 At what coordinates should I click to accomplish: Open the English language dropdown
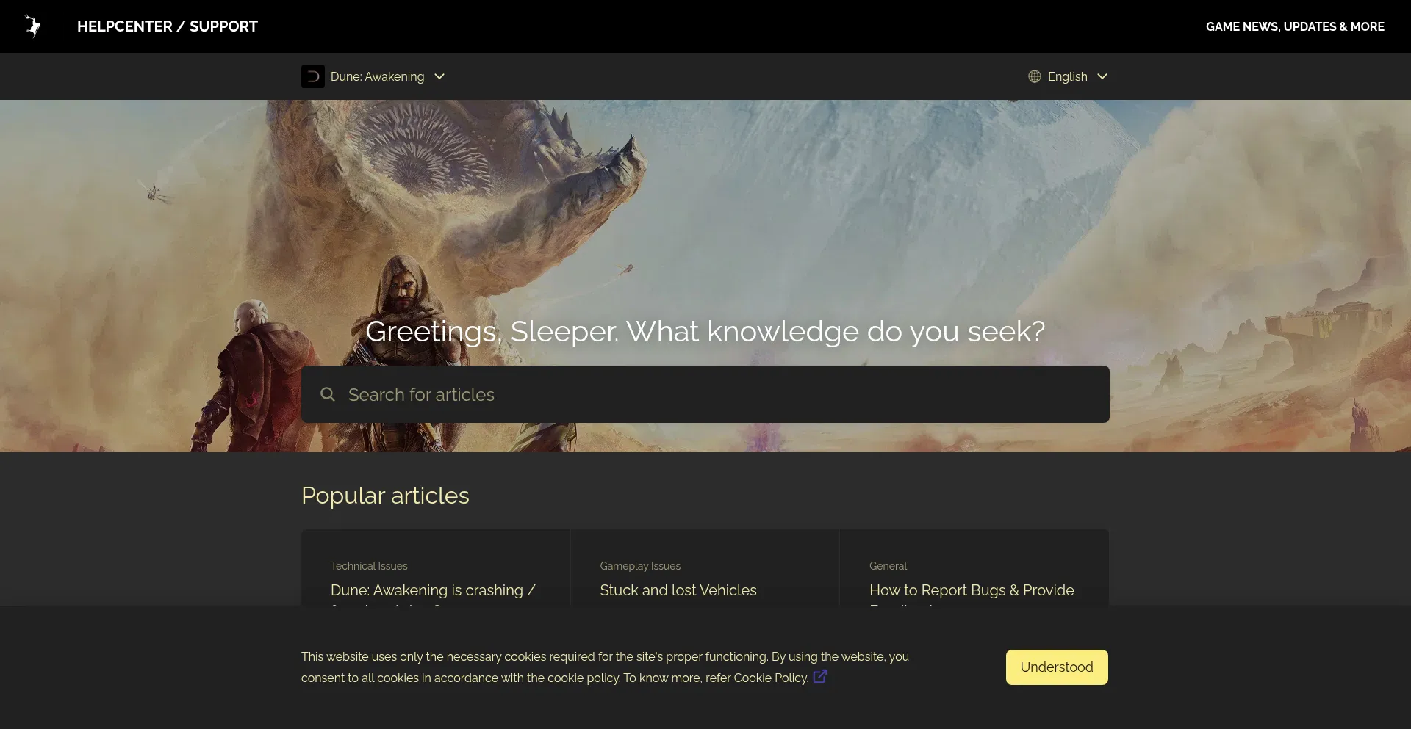1067,76
